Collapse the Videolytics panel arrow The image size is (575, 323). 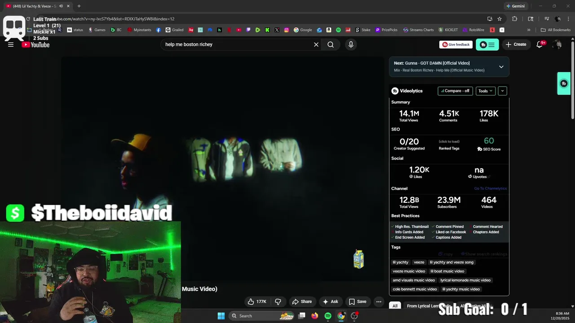point(502,91)
